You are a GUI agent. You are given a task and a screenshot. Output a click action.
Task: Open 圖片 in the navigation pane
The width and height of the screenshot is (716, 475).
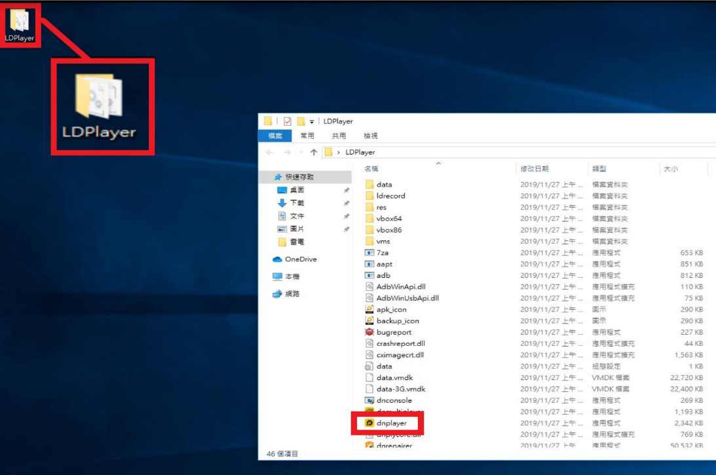click(x=297, y=229)
